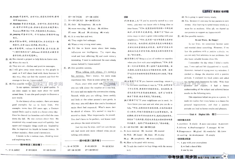Screen dimensions: 235x166
Task: Click the line "42. They might feel unhappy."
Action: 82,40
